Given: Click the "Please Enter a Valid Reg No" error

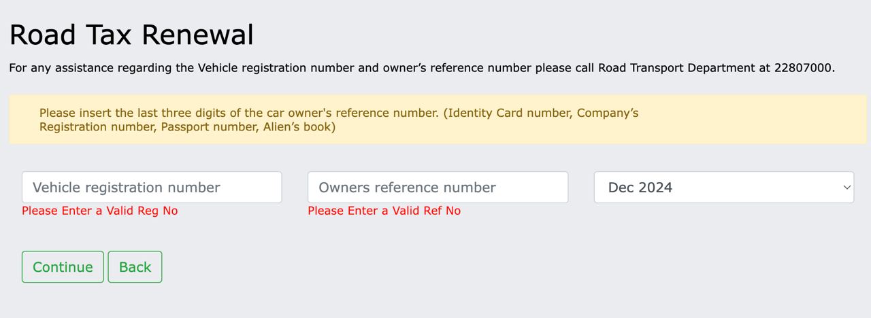Looking at the screenshot, I should [99, 211].
